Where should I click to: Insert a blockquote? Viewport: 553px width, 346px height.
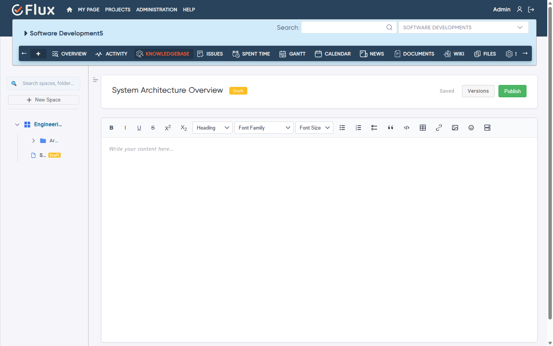[391, 128]
